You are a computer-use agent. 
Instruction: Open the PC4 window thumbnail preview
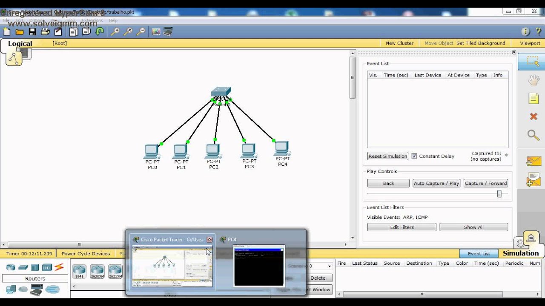coord(258,265)
